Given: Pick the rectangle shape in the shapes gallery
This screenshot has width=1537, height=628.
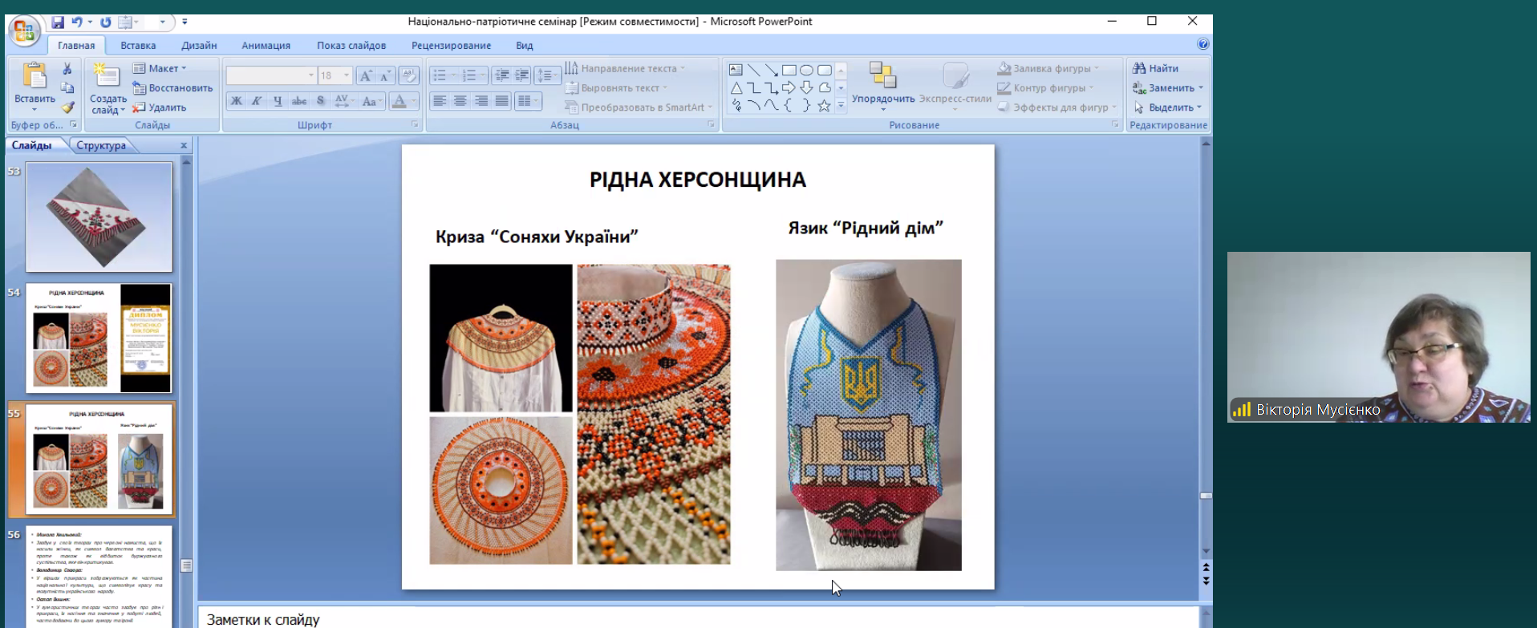Looking at the screenshot, I should (x=789, y=70).
